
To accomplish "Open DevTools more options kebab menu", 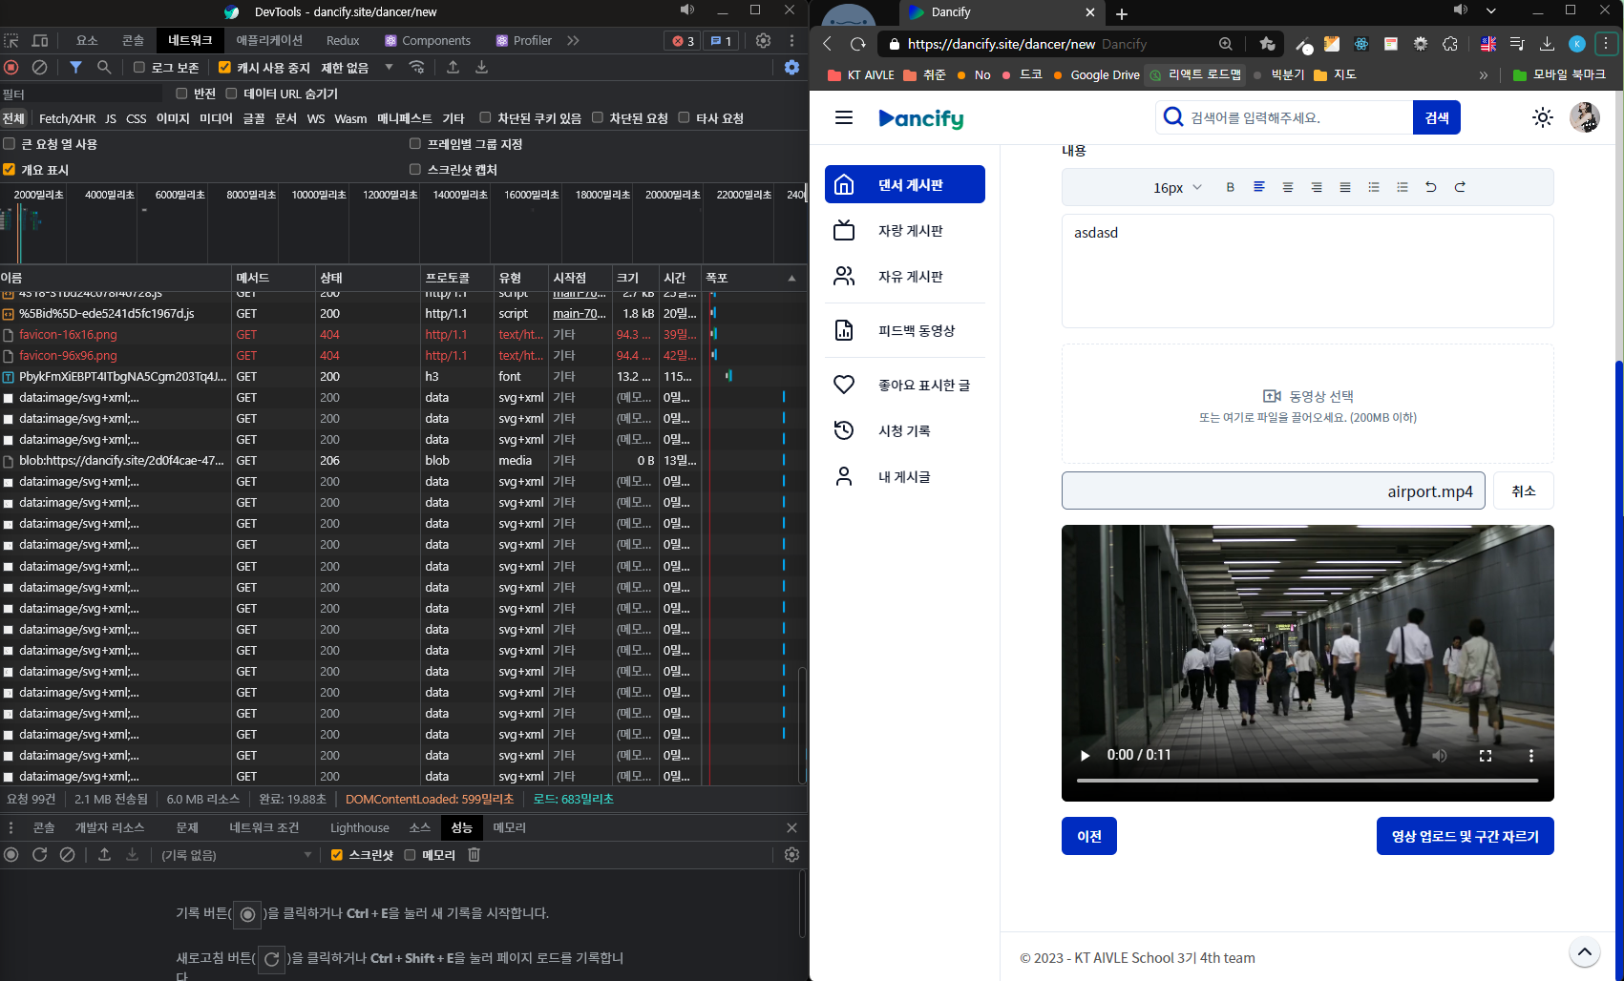I will [x=791, y=40].
